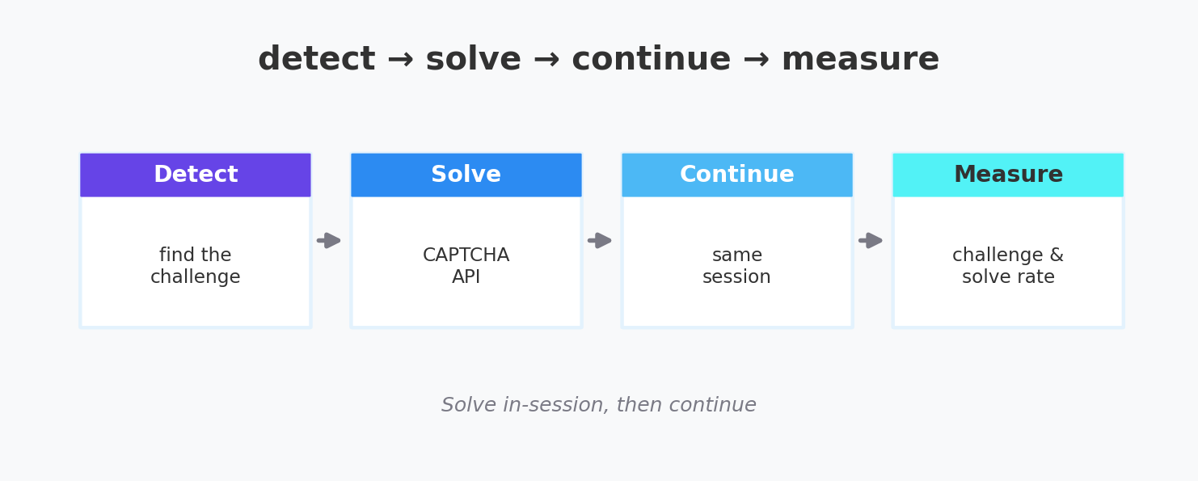This screenshot has width=1198, height=481.
Task: Click the arrow between Detect and Solve
Action: (329, 240)
